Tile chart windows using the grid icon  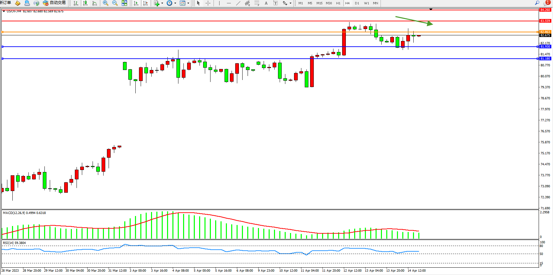(124, 3)
